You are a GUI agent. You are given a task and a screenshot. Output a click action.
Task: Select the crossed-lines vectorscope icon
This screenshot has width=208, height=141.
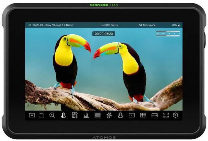tap(109, 115)
